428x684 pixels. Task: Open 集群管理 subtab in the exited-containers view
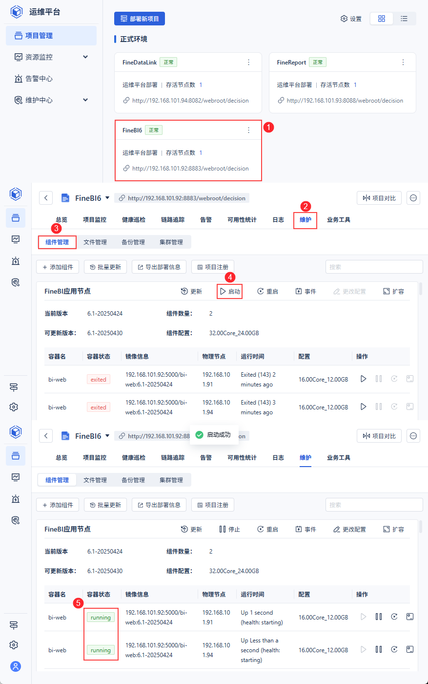click(171, 242)
